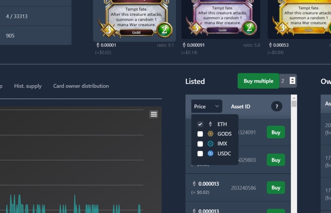Increase the buy multiple quantity
331x213 pixels.
tap(292, 79)
